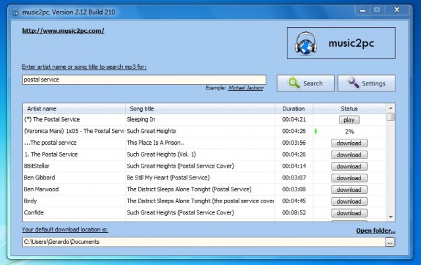Close the music2pc window
Image resolution: width=421 pixels, height=265 pixels.
point(397,11)
